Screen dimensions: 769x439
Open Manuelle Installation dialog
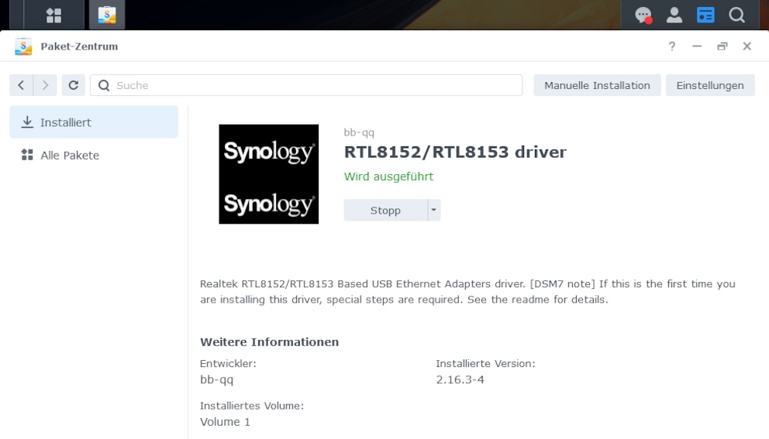[598, 85]
